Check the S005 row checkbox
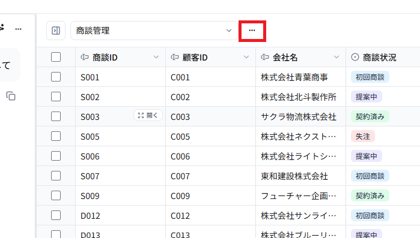 click(56, 136)
